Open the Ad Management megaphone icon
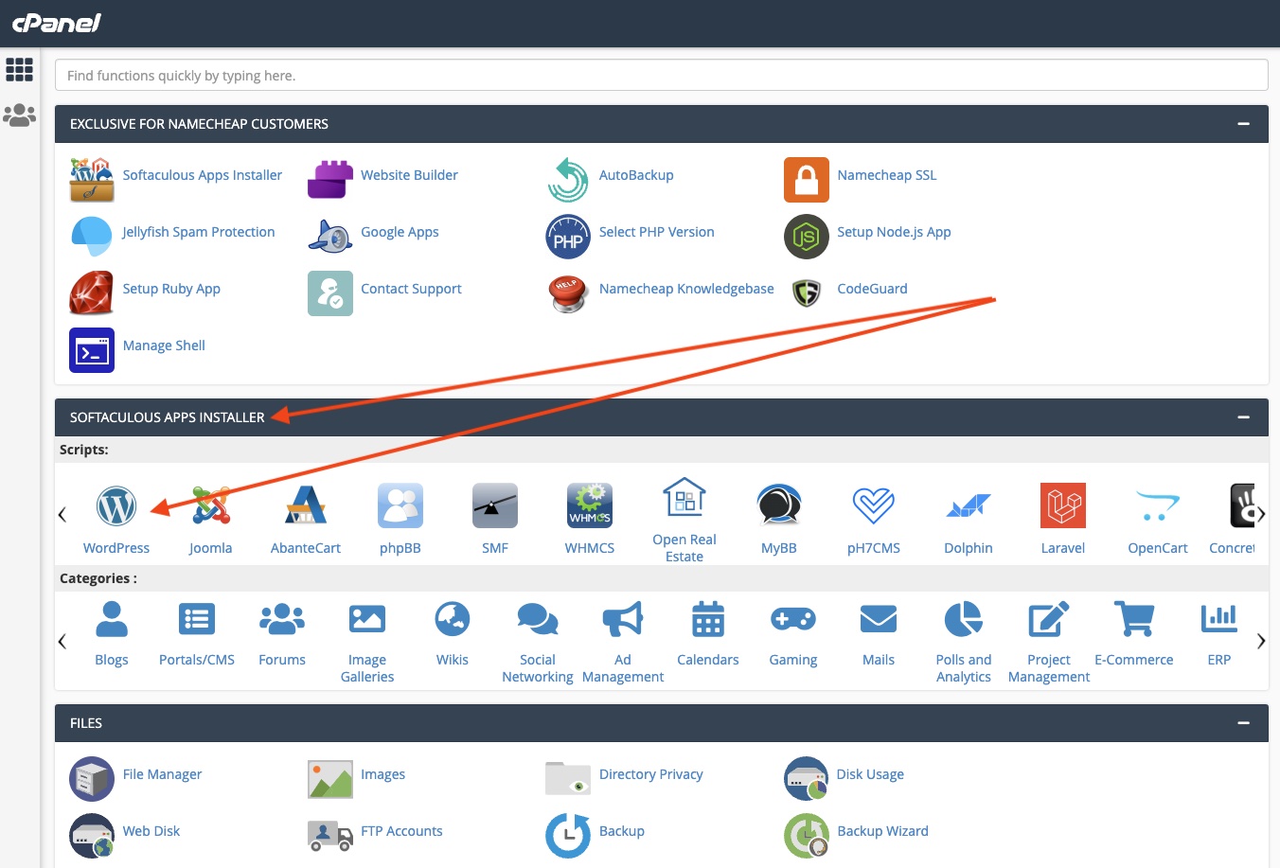1280x868 pixels. [623, 619]
